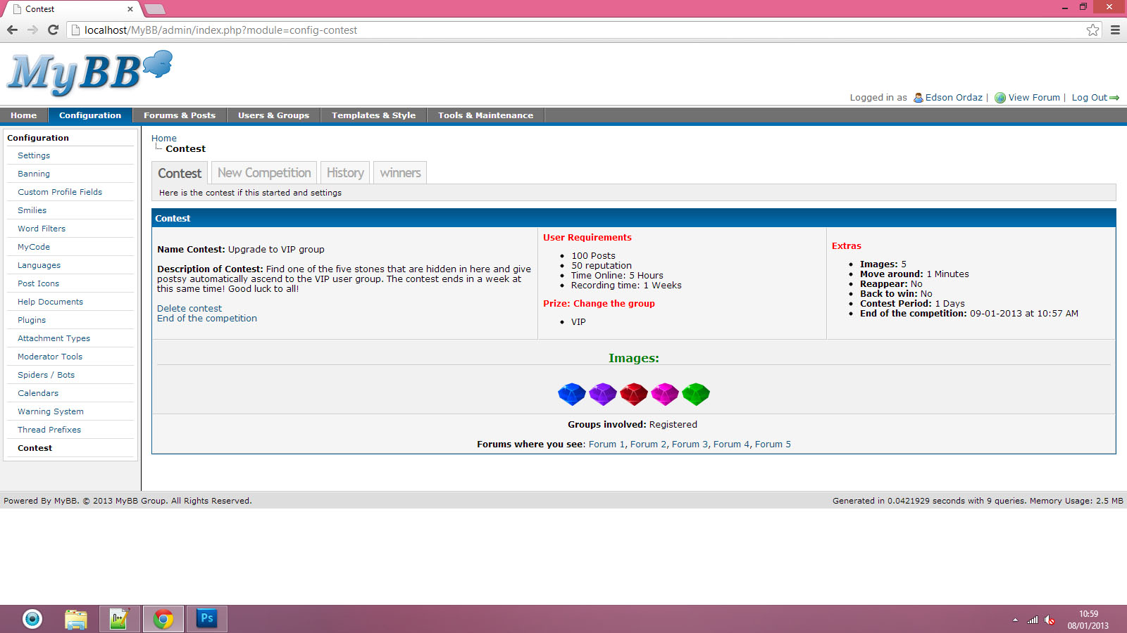Click the MyBB logo

[x=89, y=72]
